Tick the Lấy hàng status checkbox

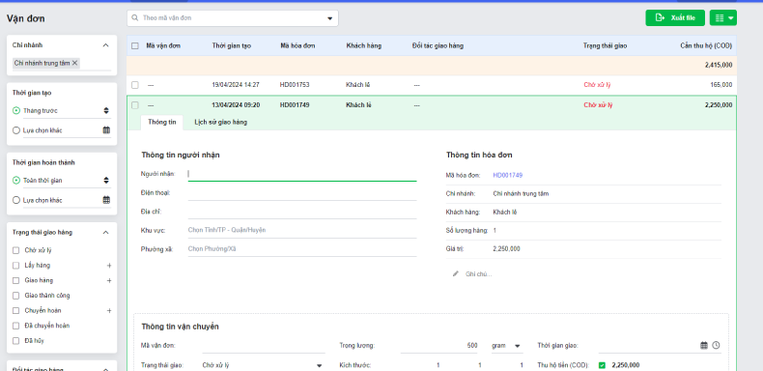15,266
